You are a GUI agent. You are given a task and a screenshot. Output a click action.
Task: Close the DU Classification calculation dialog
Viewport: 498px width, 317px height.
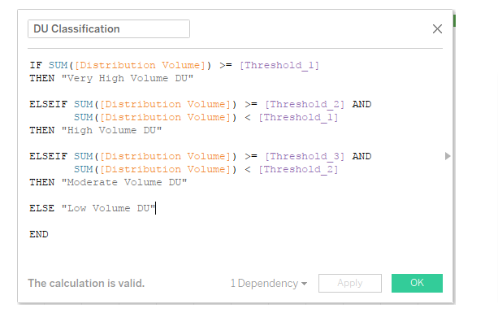tap(437, 29)
